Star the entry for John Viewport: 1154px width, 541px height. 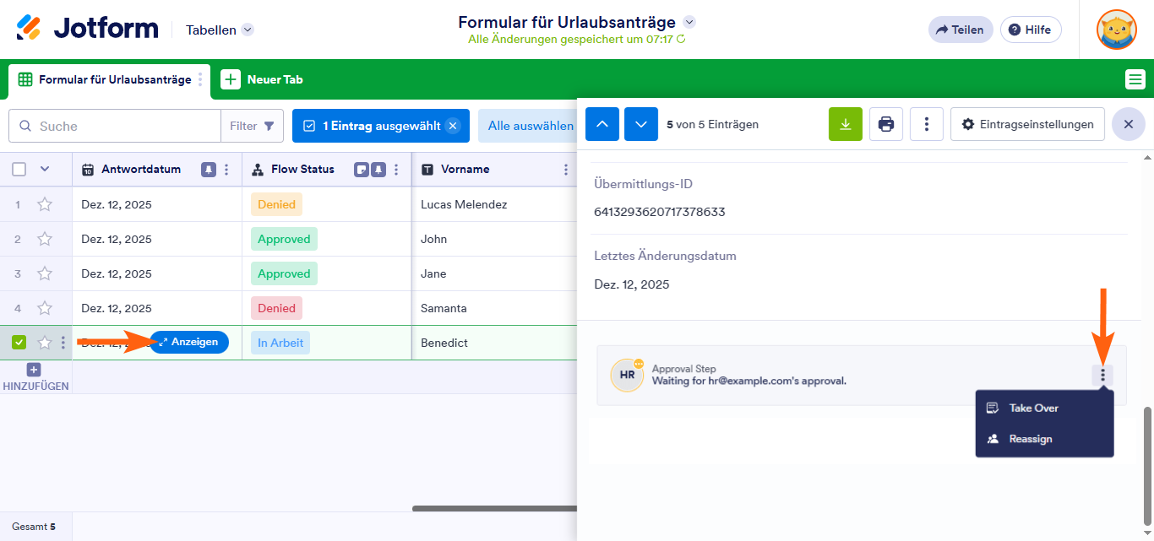click(45, 239)
